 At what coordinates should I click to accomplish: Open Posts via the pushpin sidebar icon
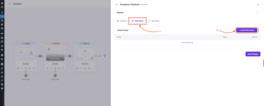(2, 12)
